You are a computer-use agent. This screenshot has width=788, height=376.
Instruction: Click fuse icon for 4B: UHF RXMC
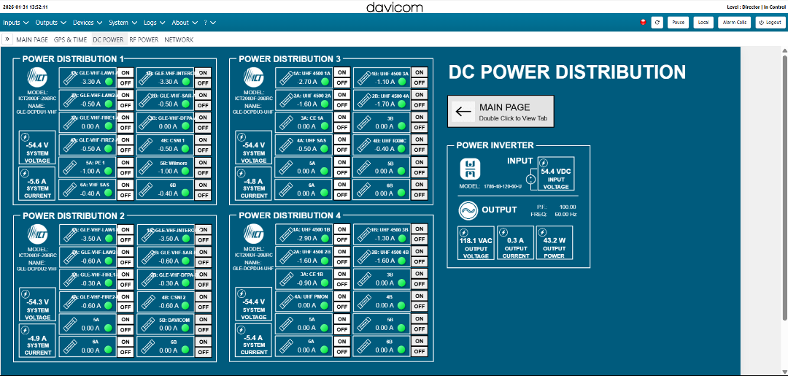(x=364, y=145)
